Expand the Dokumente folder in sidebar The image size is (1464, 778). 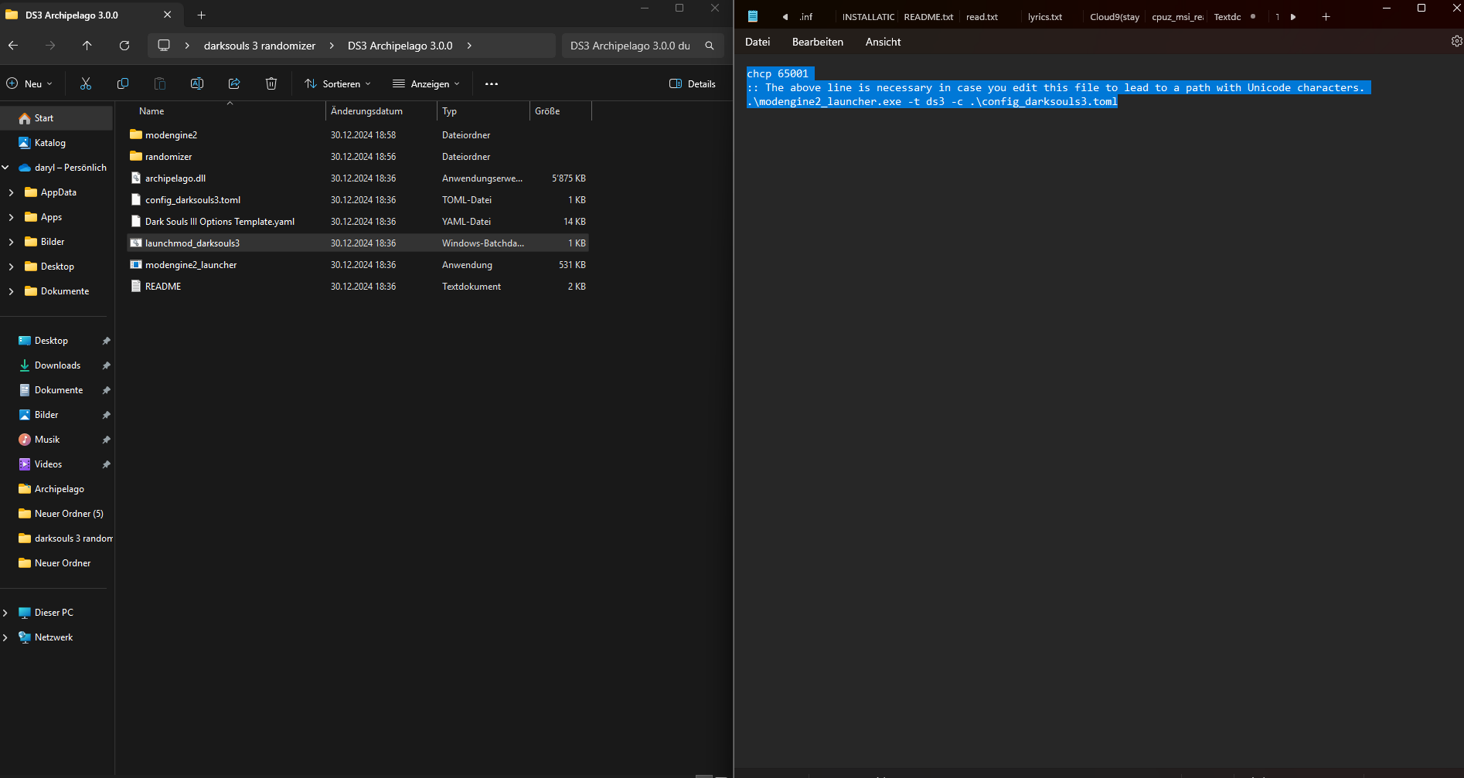[x=11, y=291]
